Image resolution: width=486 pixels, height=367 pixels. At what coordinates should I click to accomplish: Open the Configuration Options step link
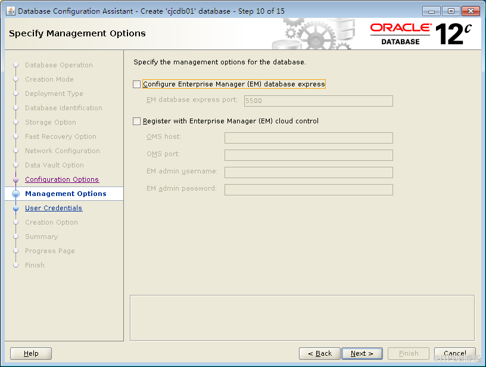(x=62, y=179)
